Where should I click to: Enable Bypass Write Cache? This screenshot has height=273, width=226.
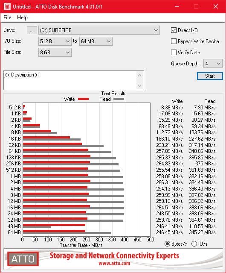click(x=174, y=41)
